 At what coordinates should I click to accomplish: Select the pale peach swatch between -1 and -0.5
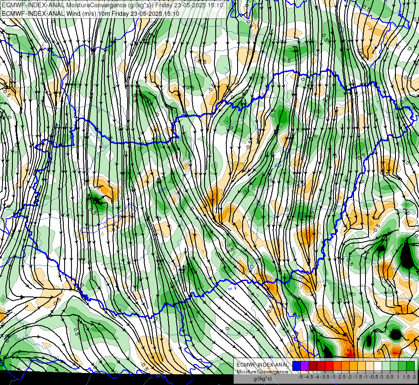[x=369, y=366]
